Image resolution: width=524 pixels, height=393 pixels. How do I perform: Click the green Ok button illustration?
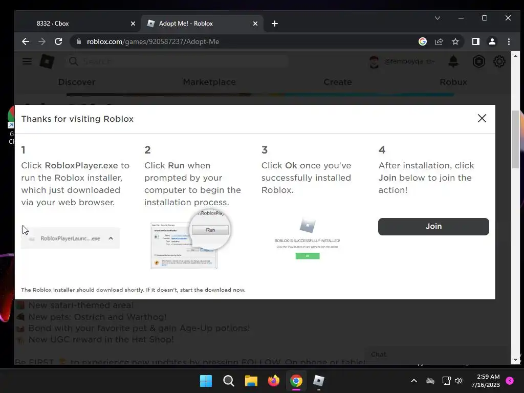[308, 256]
